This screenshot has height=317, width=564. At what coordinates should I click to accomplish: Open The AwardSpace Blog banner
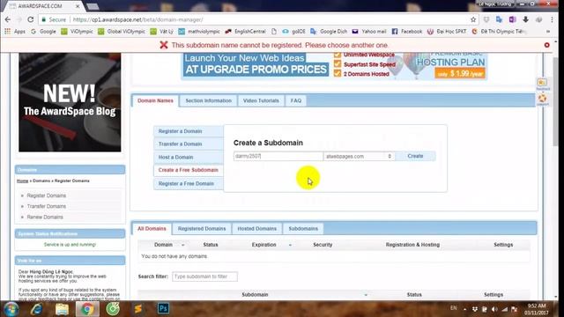(70, 102)
